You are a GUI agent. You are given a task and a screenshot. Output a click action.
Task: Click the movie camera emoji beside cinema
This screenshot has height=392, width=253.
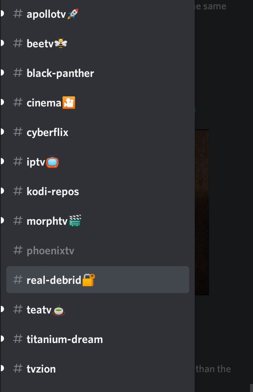(69, 103)
